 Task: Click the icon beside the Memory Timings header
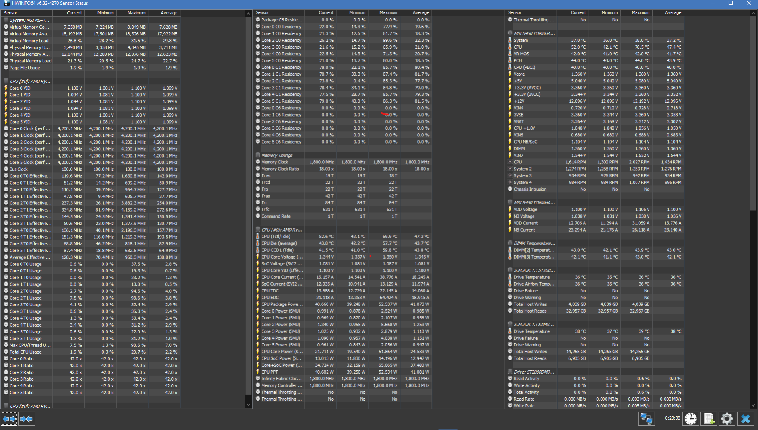258,155
